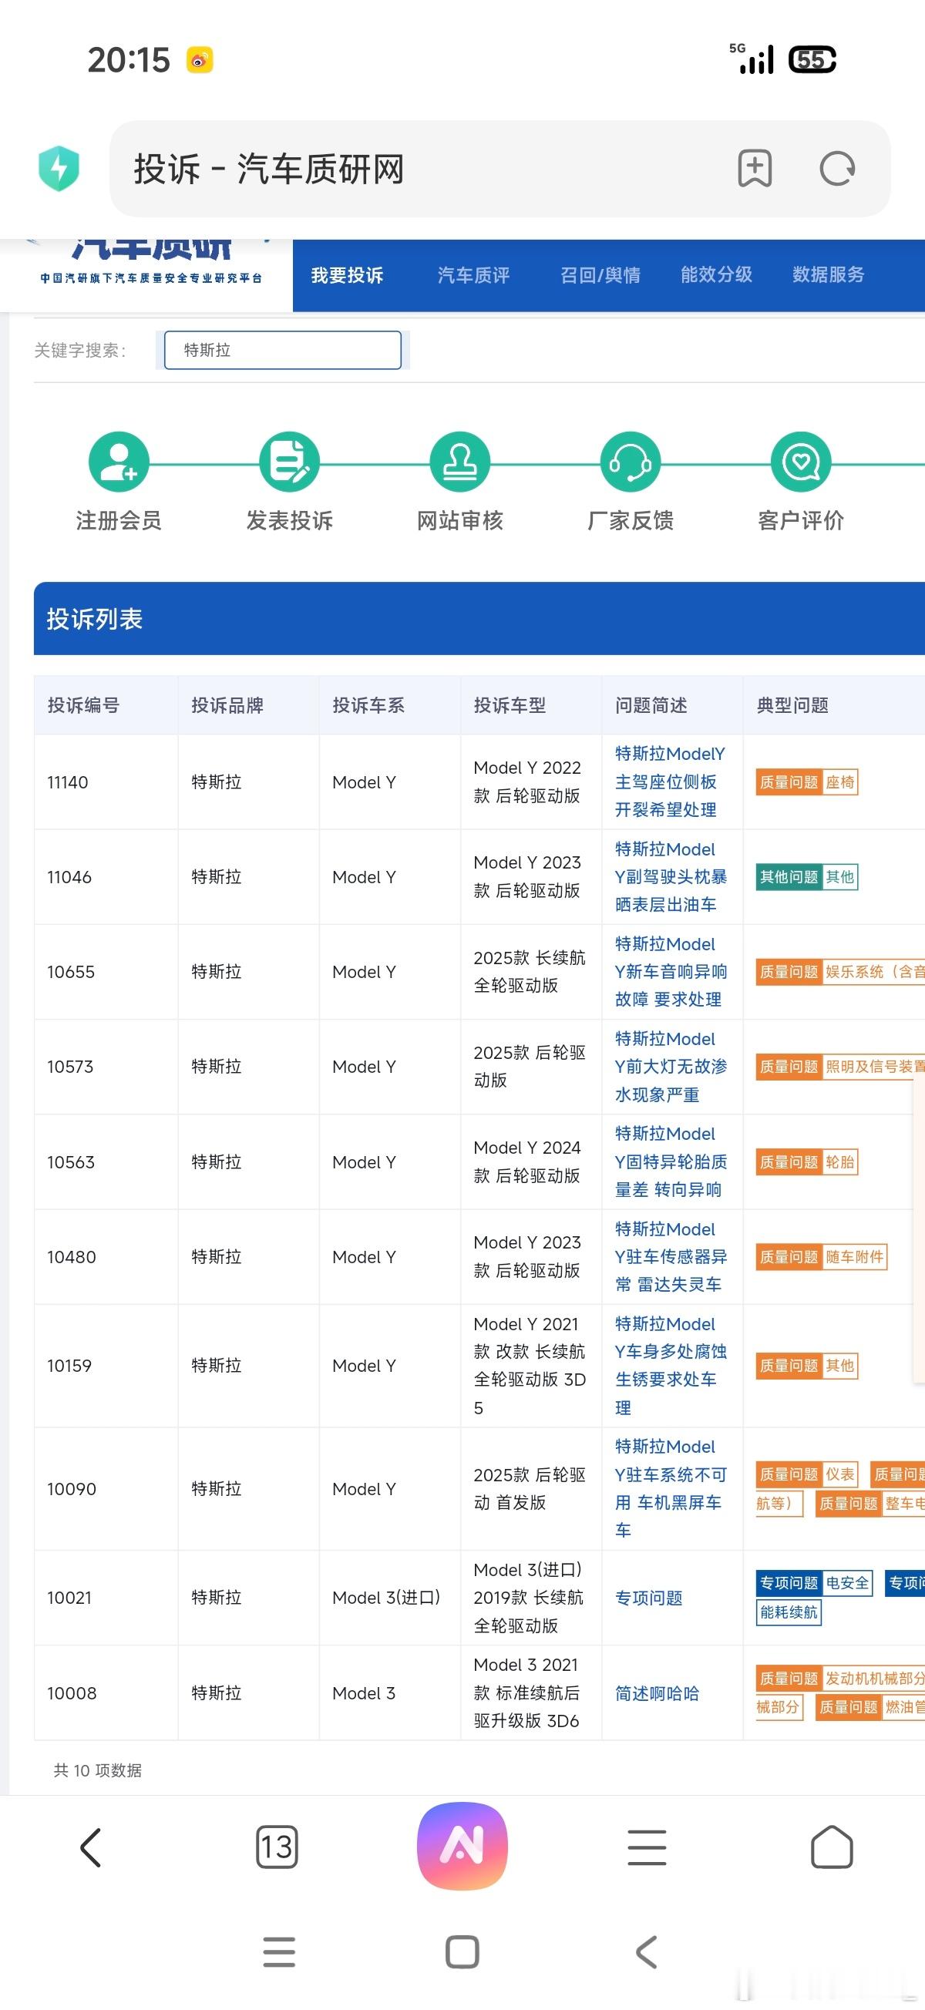925x2010 pixels.
Task: Select complaint number 10655
Action: [x=71, y=971]
